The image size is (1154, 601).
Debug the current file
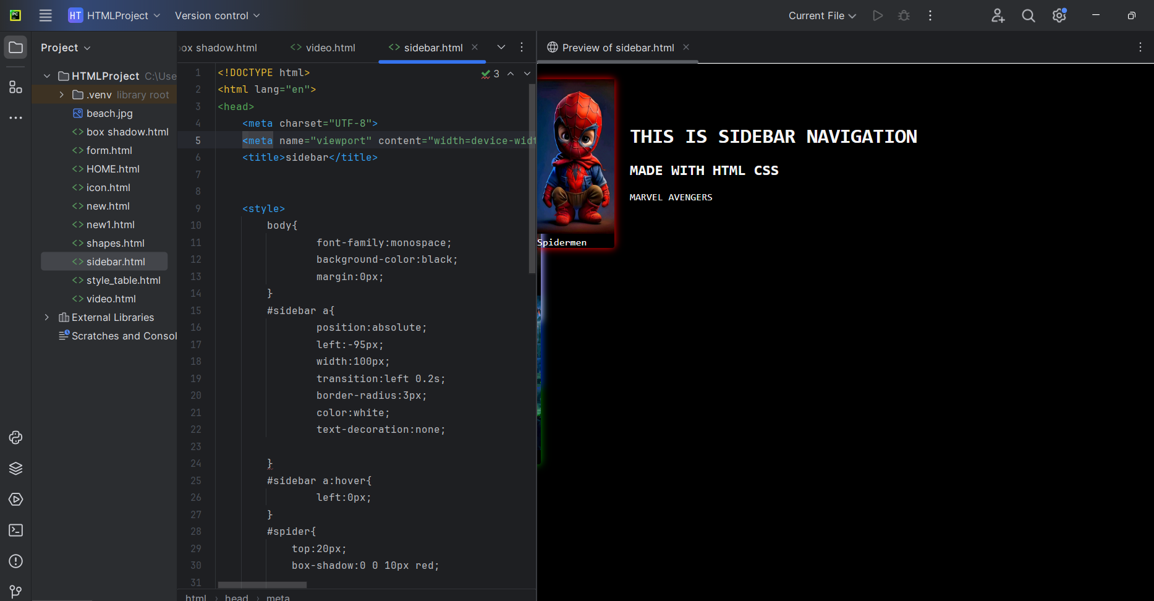(904, 15)
